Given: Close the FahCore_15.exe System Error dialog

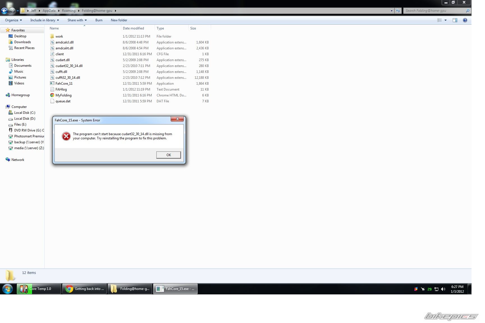Looking at the screenshot, I should pyautogui.click(x=177, y=119).
